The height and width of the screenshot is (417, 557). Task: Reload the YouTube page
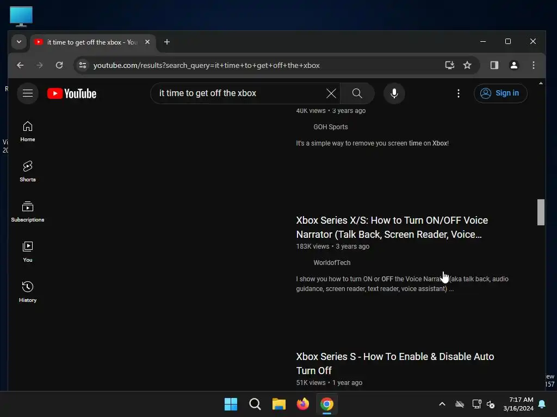pyautogui.click(x=59, y=65)
